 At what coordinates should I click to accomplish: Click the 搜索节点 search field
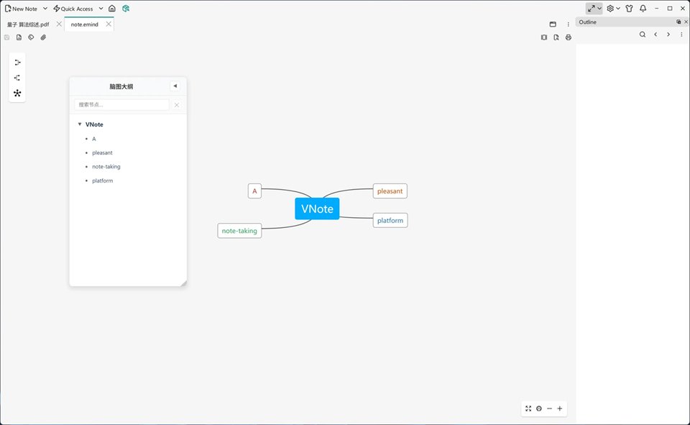click(x=121, y=105)
